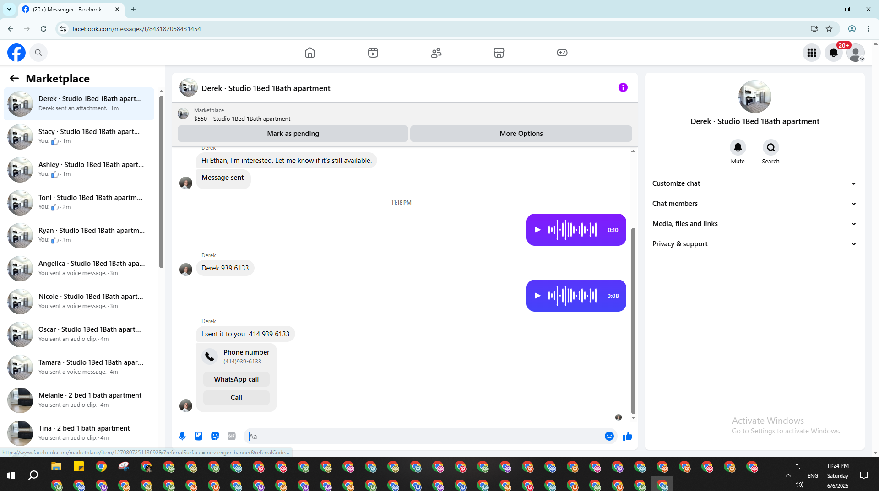Image resolution: width=879 pixels, height=491 pixels.
Task: Choose a GIF from composer
Action: tap(232, 436)
